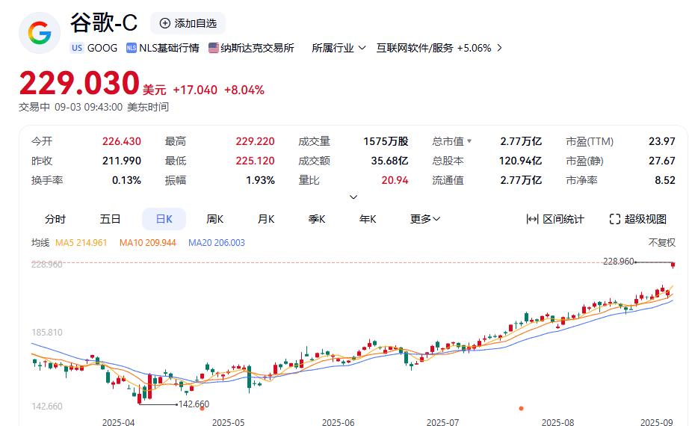
Task: Click 最高 value 229.220
Action: pyautogui.click(x=255, y=141)
